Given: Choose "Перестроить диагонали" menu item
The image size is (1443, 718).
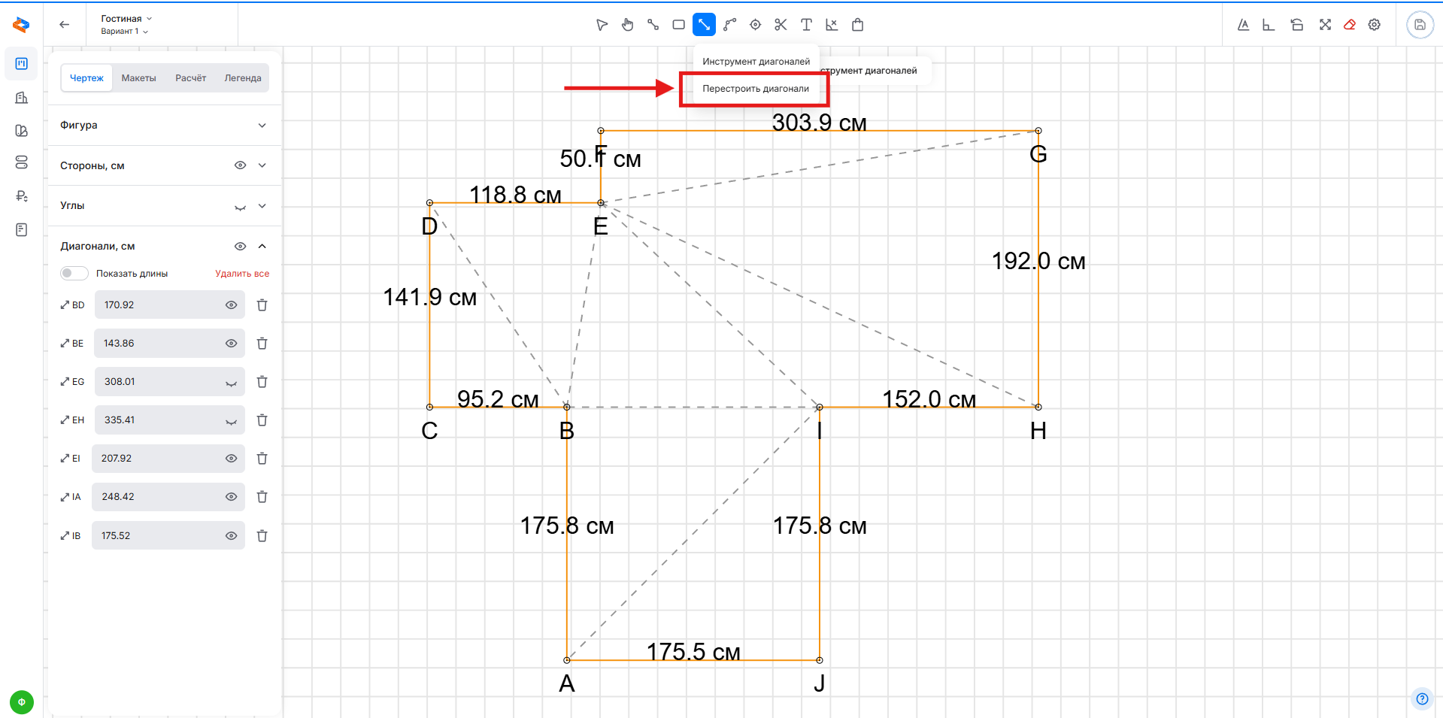Looking at the screenshot, I should [755, 89].
